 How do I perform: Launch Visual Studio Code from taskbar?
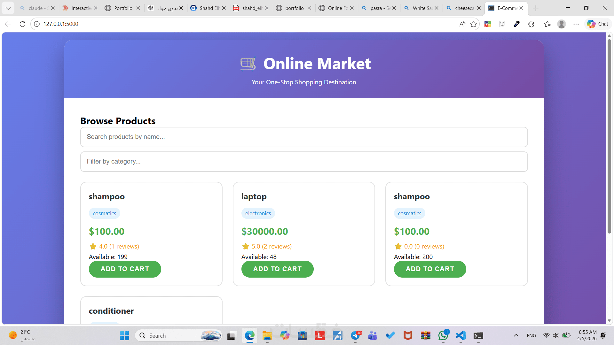click(461, 335)
